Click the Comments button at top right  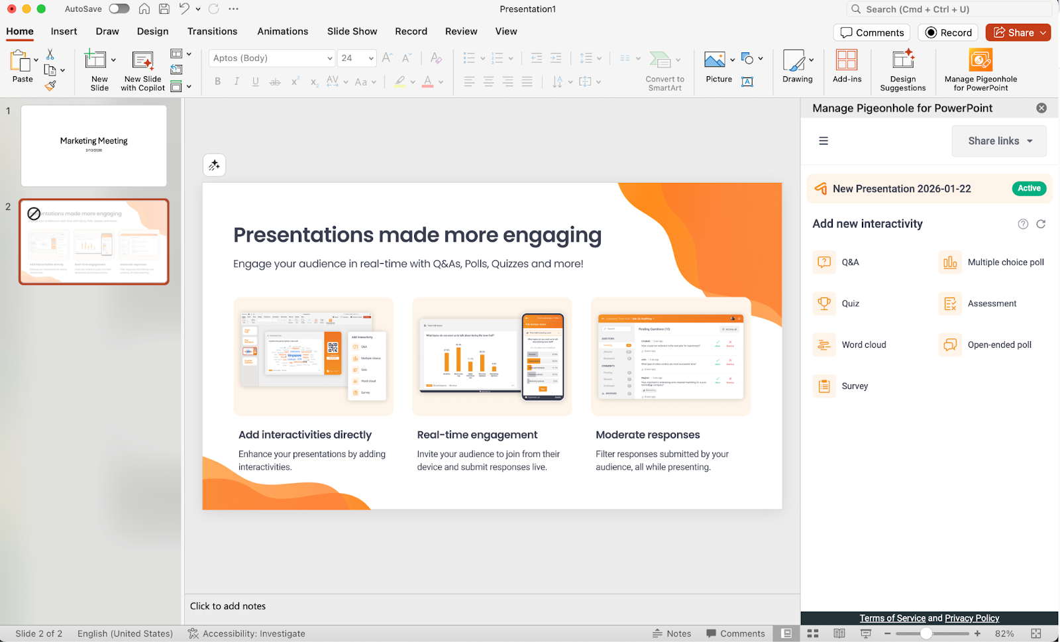point(872,32)
